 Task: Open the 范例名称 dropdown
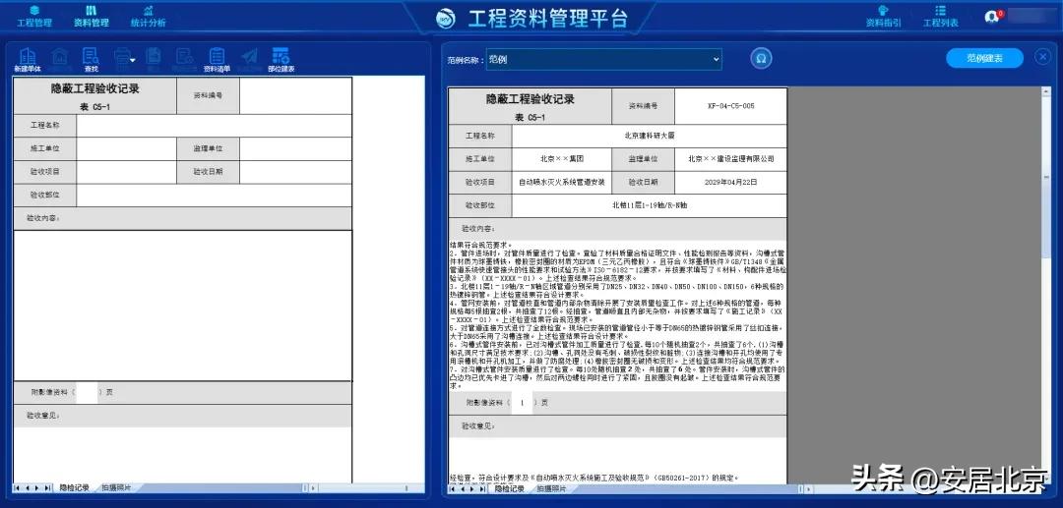pos(604,60)
